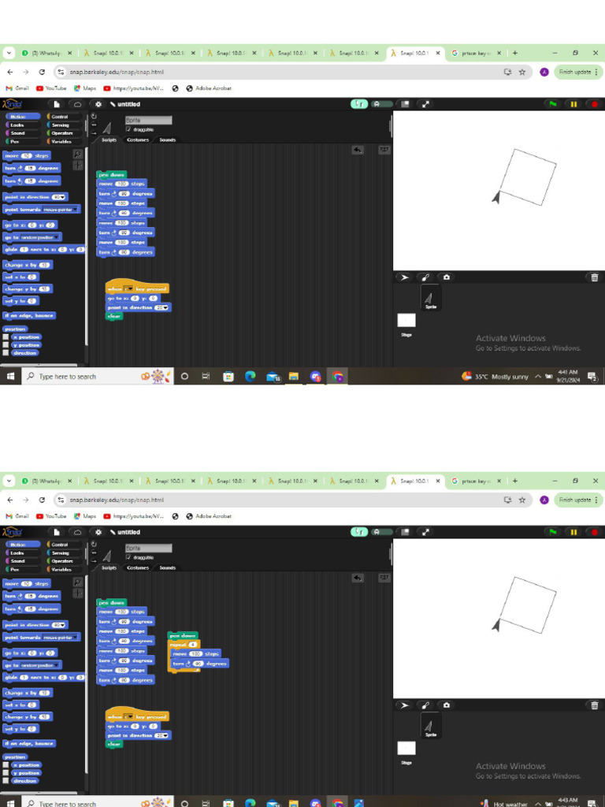Select the Pen category, upper screenshot
605x807 pixels.
pyautogui.click(x=21, y=141)
